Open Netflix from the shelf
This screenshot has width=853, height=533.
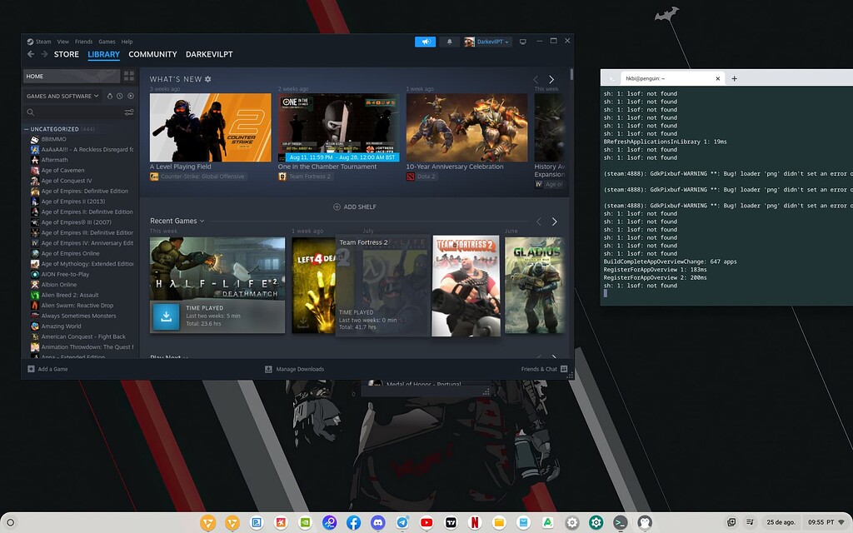(x=475, y=523)
